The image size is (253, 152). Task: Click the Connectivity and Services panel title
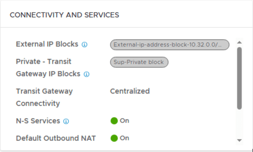coord(64,15)
